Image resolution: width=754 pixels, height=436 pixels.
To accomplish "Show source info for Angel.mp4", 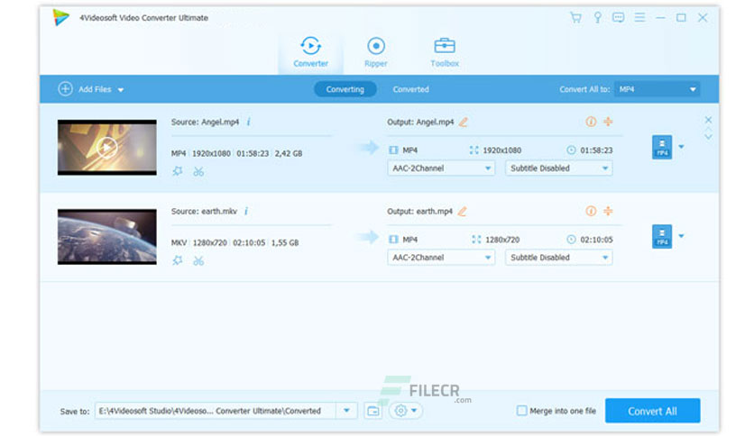I will [249, 122].
